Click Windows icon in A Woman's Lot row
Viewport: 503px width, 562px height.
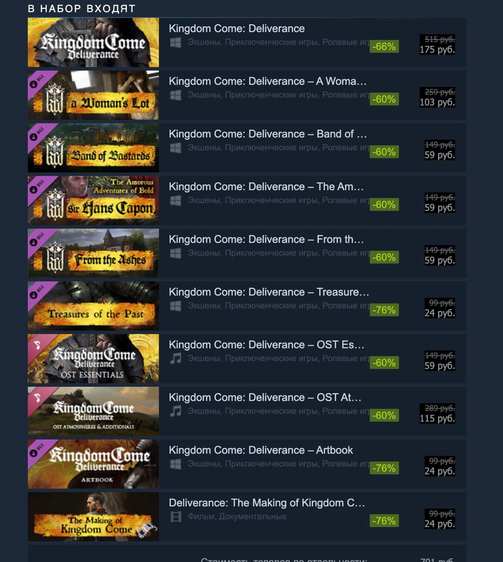click(175, 95)
